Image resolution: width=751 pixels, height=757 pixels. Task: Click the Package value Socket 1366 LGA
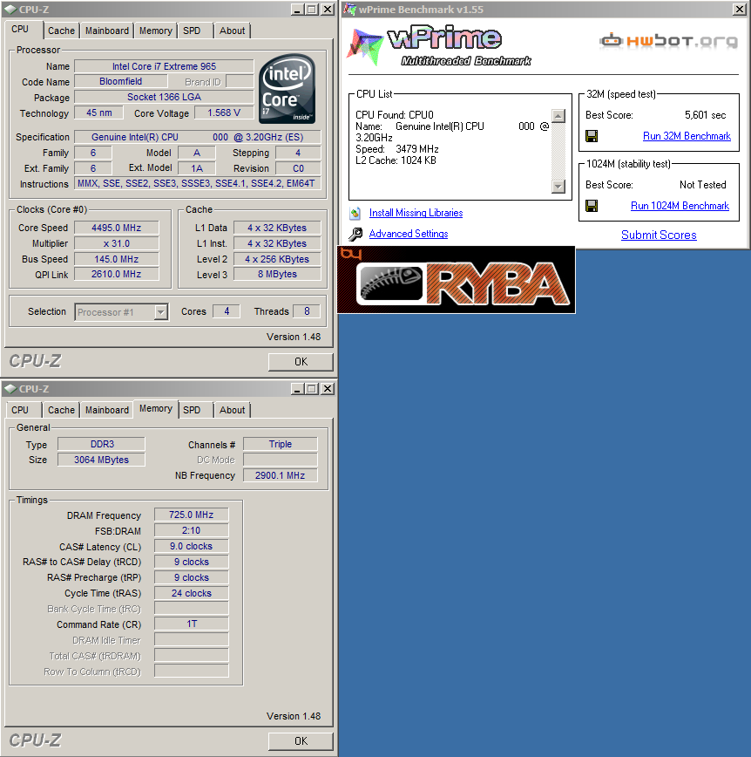[x=164, y=97]
